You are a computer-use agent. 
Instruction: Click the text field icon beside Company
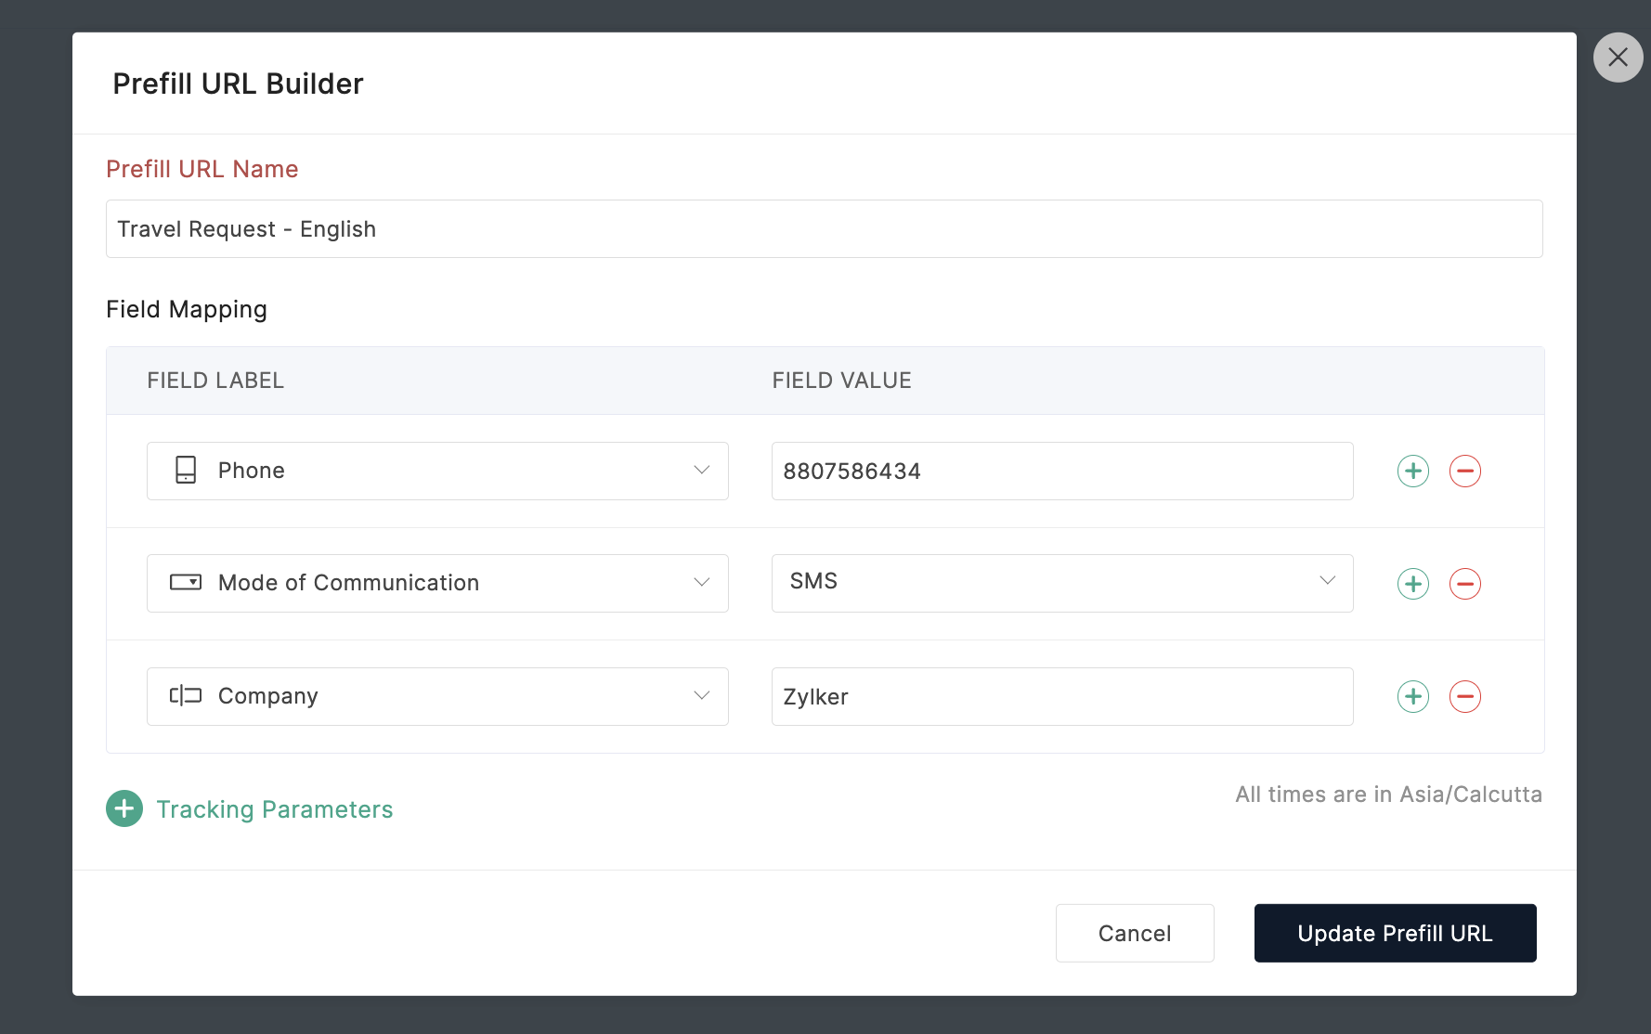pos(186,696)
